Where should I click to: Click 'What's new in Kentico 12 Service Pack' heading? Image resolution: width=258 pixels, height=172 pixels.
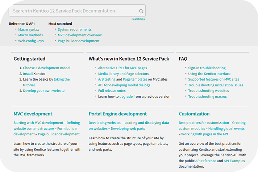(129, 59)
